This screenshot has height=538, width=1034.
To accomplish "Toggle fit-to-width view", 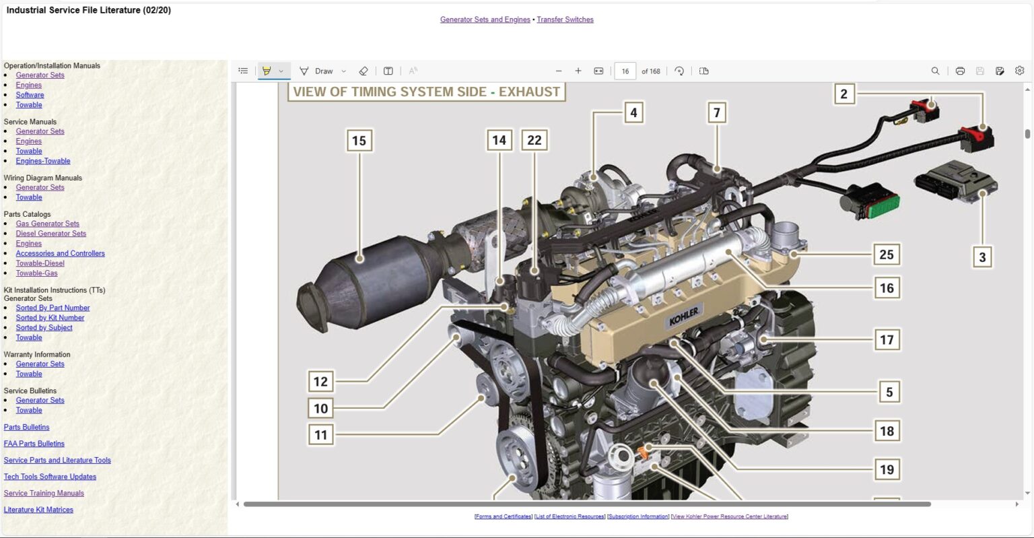I will (598, 71).
